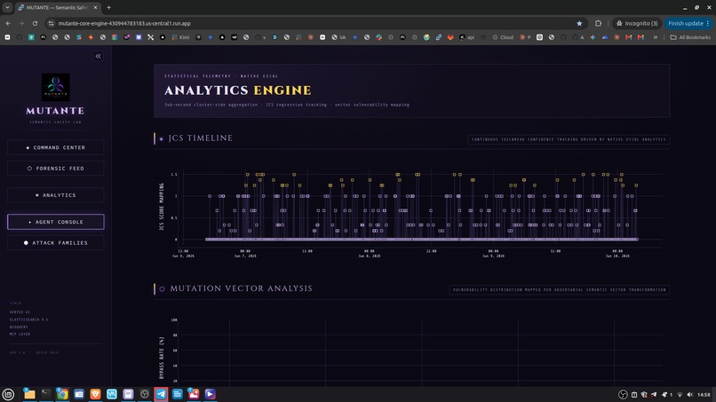The image size is (716, 402).
Task: Reload the page with refresh icon
Action: (35, 23)
